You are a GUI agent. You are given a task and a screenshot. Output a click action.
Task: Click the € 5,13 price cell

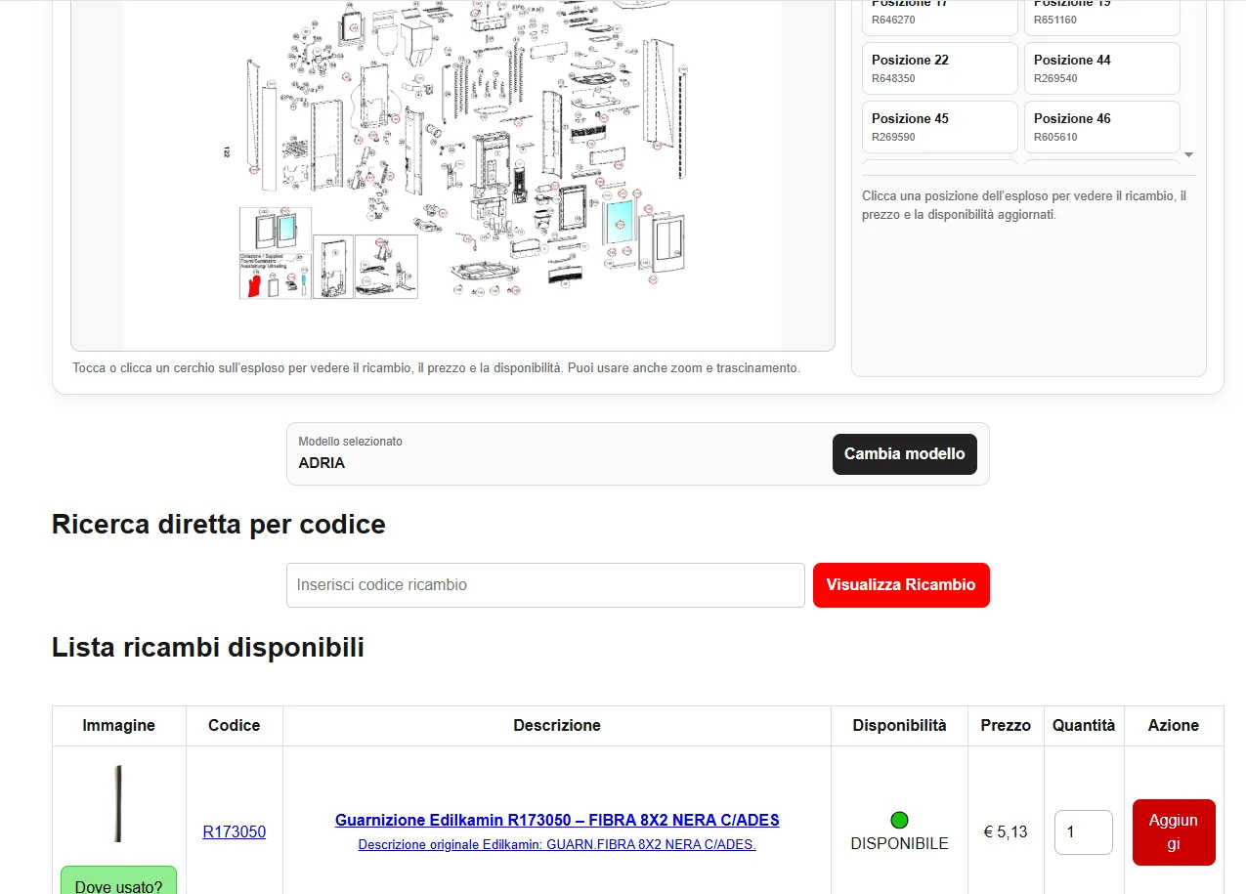pyautogui.click(x=1006, y=832)
